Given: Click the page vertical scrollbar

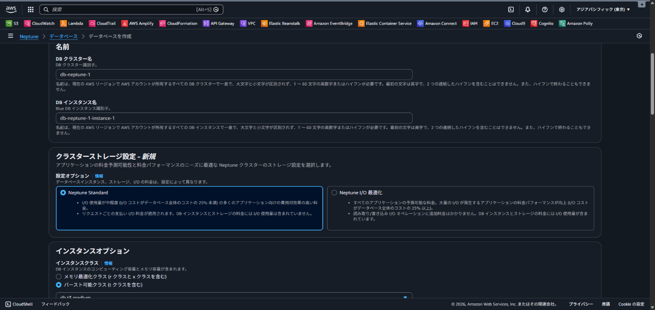Looking at the screenshot, I should coord(652,84).
